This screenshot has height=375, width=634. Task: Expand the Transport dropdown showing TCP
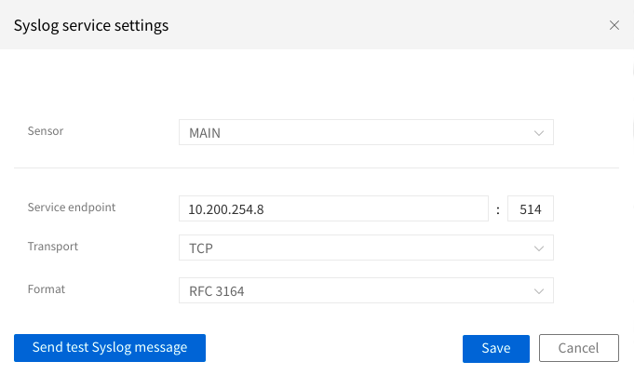pos(365,248)
